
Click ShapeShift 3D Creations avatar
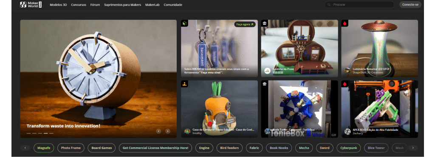[x=347, y=71]
